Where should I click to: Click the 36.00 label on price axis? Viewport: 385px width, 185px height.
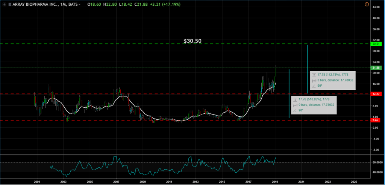[x=376, y=29]
